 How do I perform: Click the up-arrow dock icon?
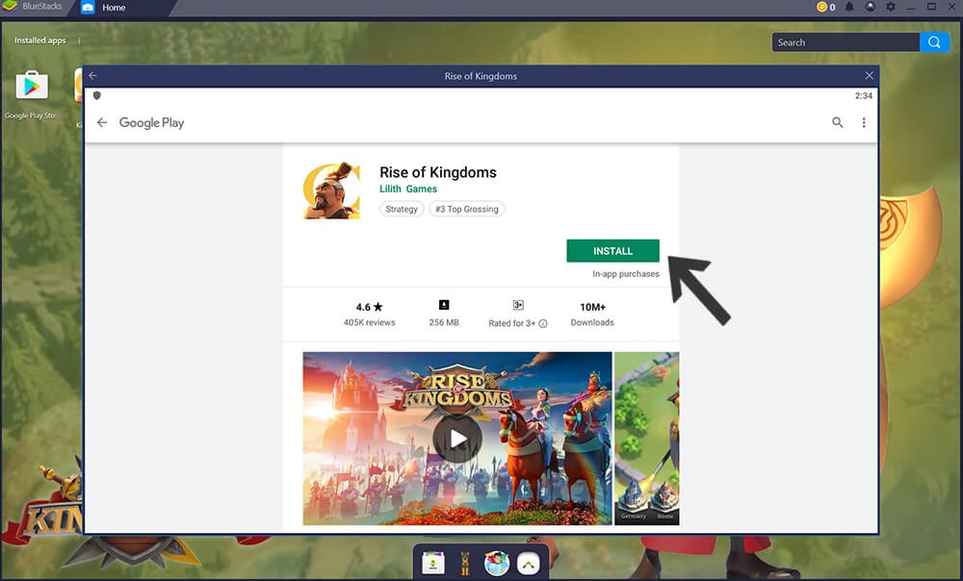pos(528,564)
